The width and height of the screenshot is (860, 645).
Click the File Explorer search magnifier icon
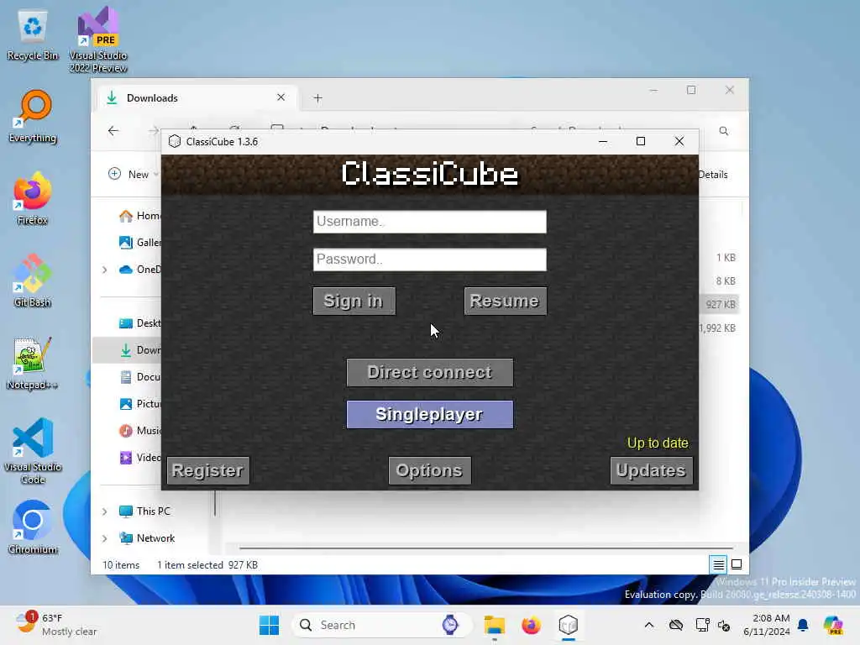[x=724, y=131]
